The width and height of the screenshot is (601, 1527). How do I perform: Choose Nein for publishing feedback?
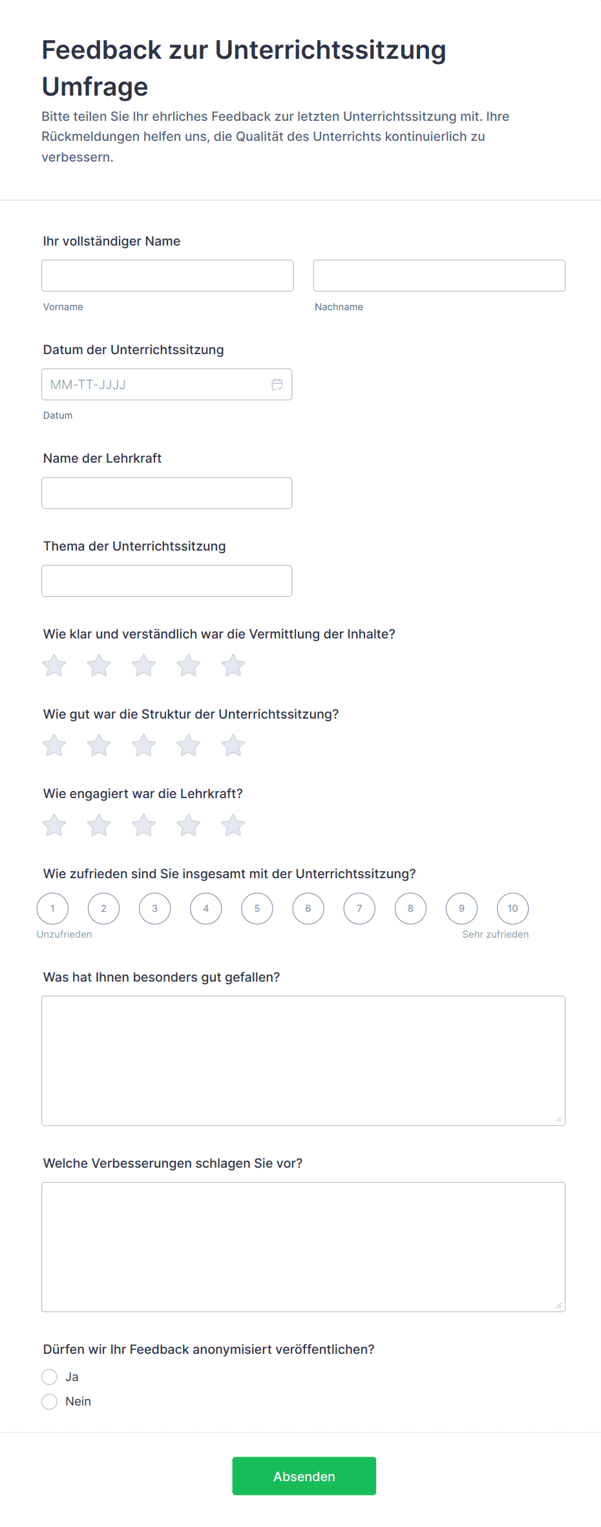tap(50, 1401)
